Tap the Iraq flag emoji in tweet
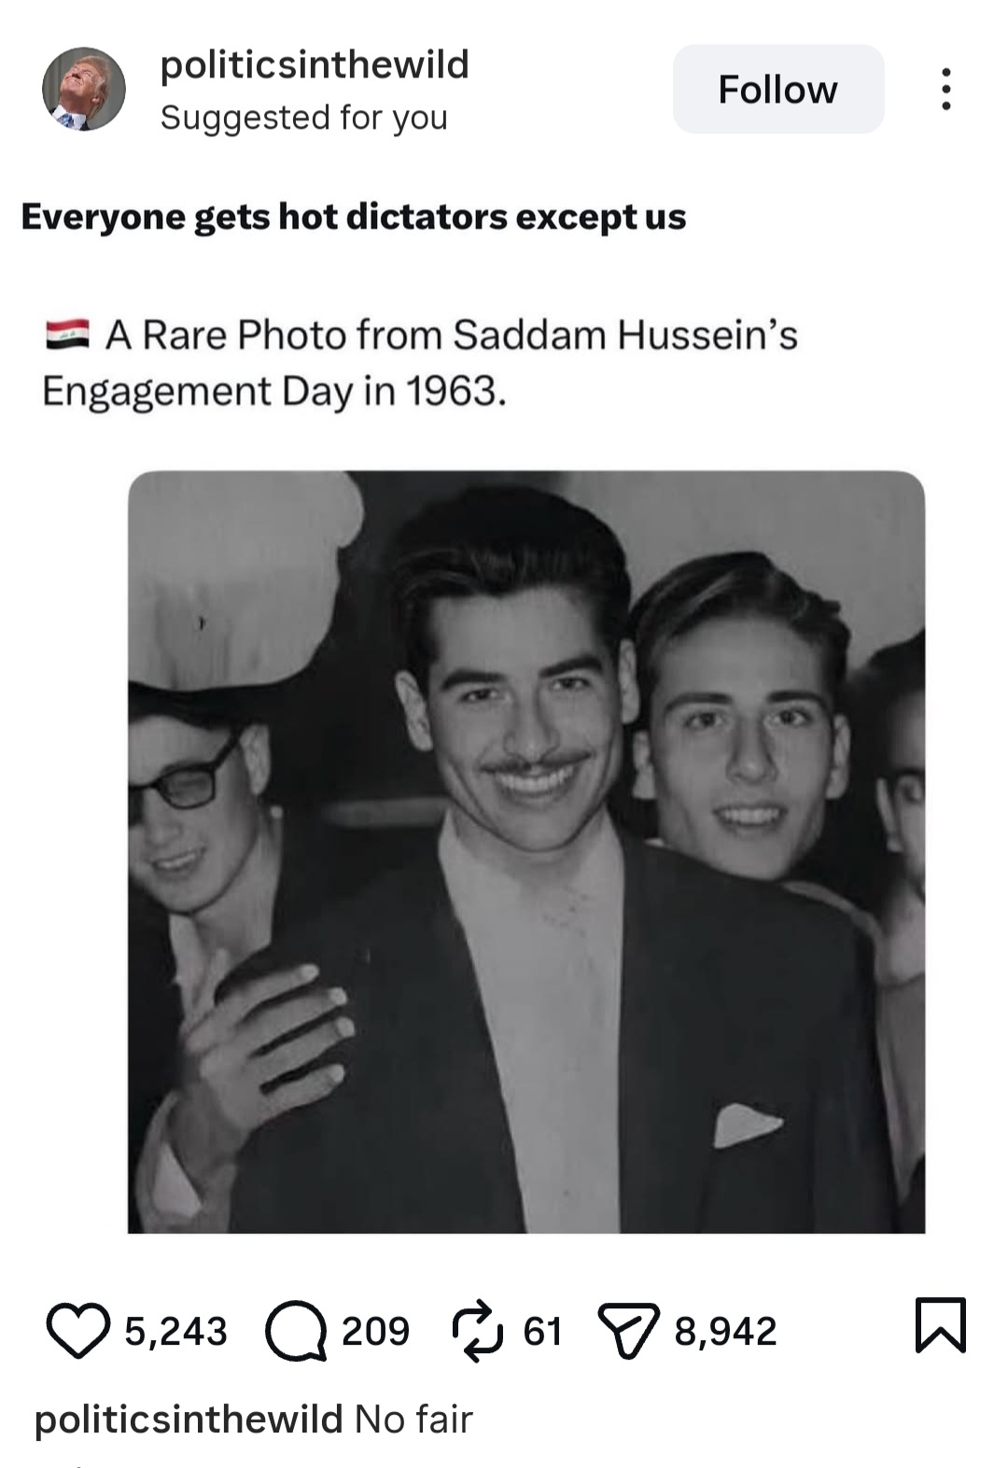 [67, 334]
